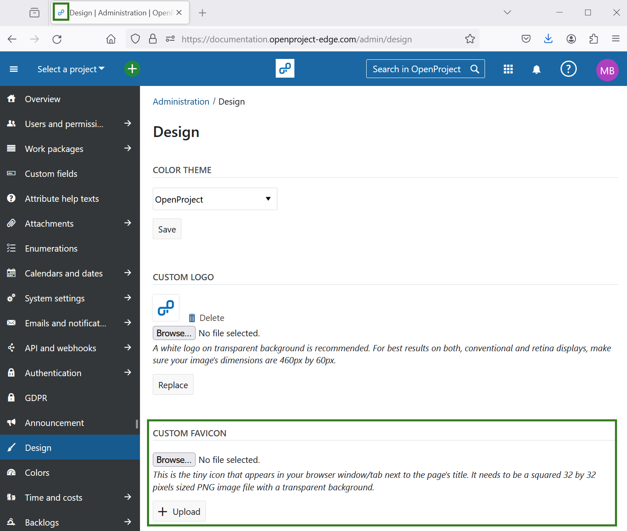The image size is (627, 531).
Task: Click the OpenProject logo in header
Action: click(285, 69)
